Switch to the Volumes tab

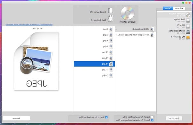[x=179, y=8]
